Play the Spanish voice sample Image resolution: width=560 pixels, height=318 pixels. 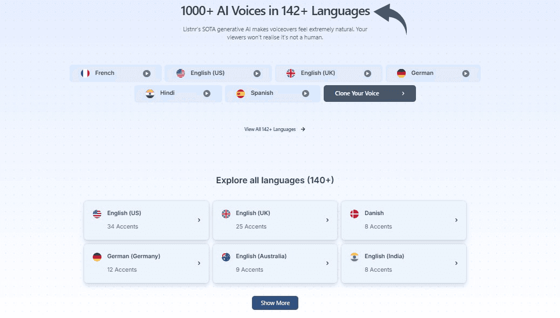[305, 93]
